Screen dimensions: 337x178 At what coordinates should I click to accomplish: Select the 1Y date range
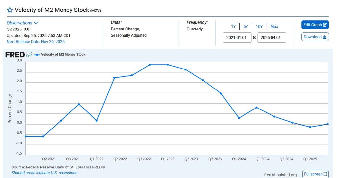pyautogui.click(x=233, y=27)
